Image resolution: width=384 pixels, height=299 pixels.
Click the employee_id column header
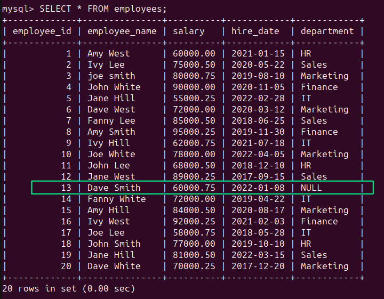pyautogui.click(x=42, y=31)
